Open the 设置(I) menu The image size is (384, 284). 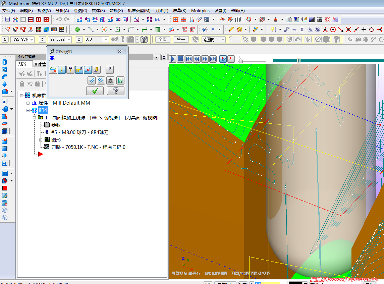click(220, 10)
